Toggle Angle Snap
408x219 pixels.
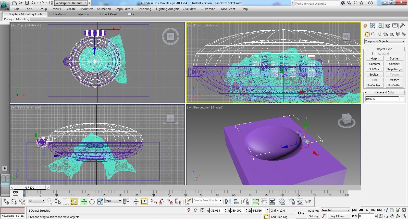[x=162, y=202]
